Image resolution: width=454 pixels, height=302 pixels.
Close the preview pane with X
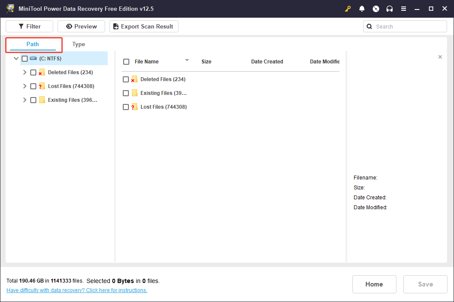(x=440, y=57)
